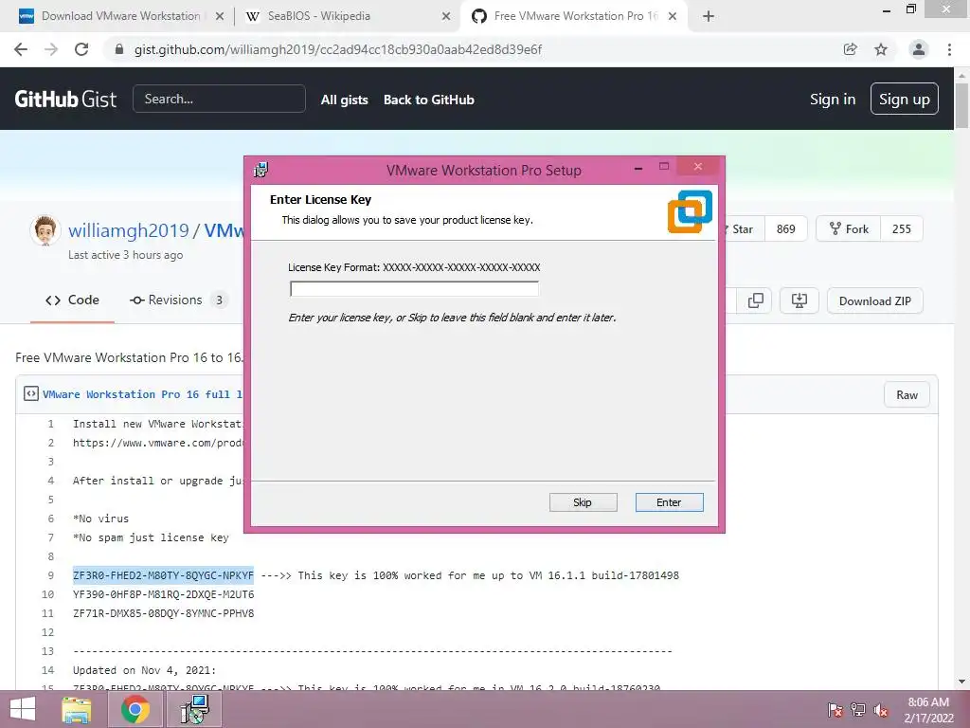
Task: Click the scrollbar down arrow
Action: pos(961,682)
